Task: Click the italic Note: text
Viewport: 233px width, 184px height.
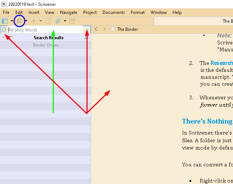Action: pyautogui.click(x=224, y=36)
